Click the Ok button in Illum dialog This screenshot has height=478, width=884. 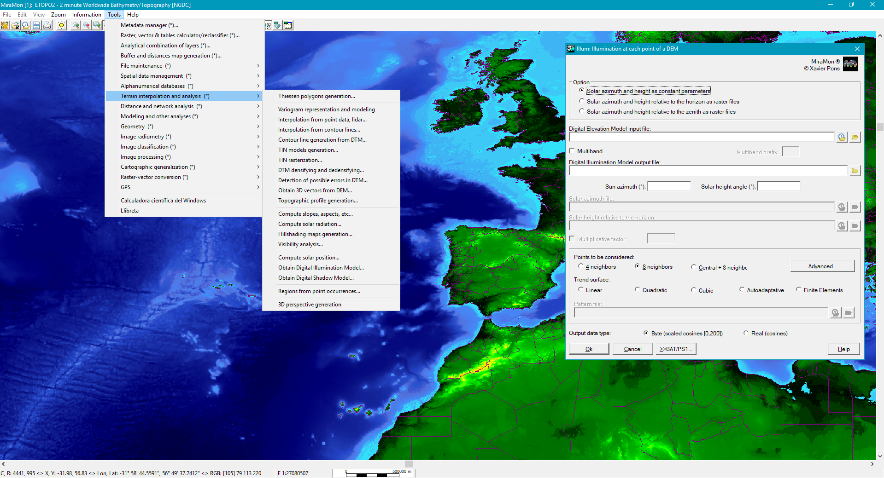click(589, 349)
